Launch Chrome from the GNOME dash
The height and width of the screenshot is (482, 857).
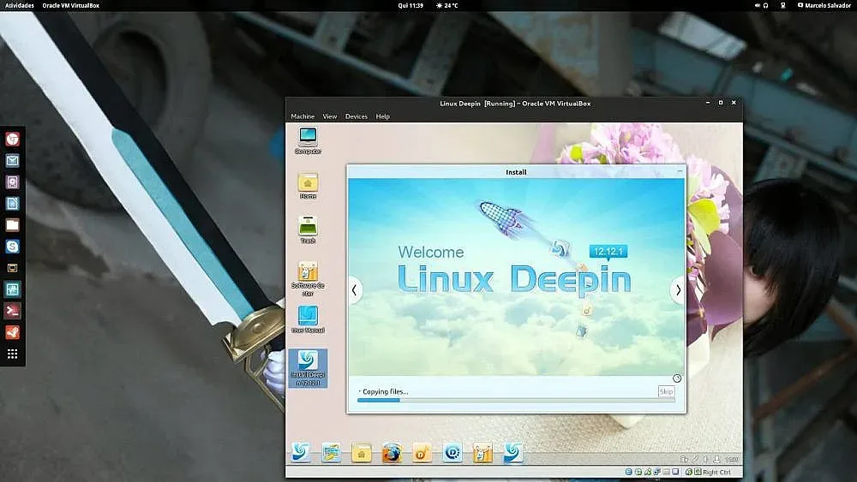coord(13,140)
